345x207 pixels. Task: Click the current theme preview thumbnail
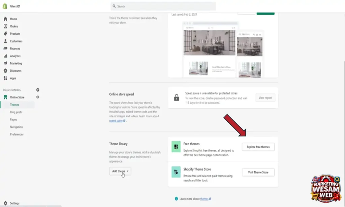[223, 50]
